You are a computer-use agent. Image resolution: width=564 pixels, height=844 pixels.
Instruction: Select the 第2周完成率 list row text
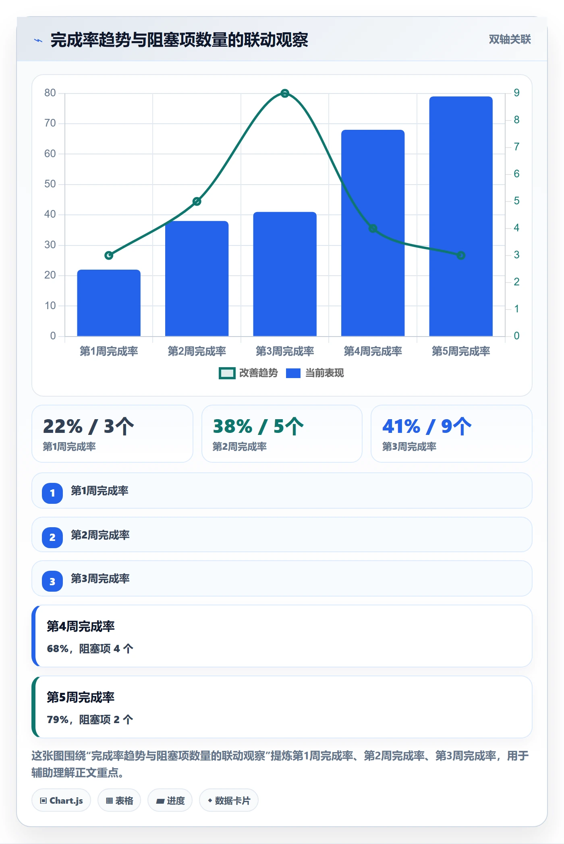[100, 535]
